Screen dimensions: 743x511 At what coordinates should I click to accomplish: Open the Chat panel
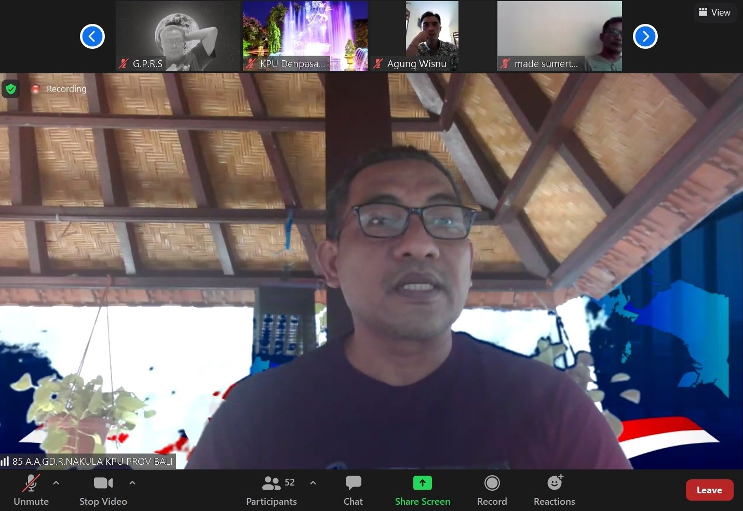coord(353,490)
